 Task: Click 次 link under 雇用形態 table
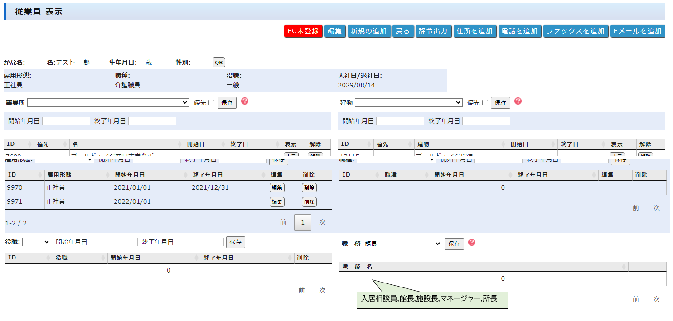tap(322, 222)
